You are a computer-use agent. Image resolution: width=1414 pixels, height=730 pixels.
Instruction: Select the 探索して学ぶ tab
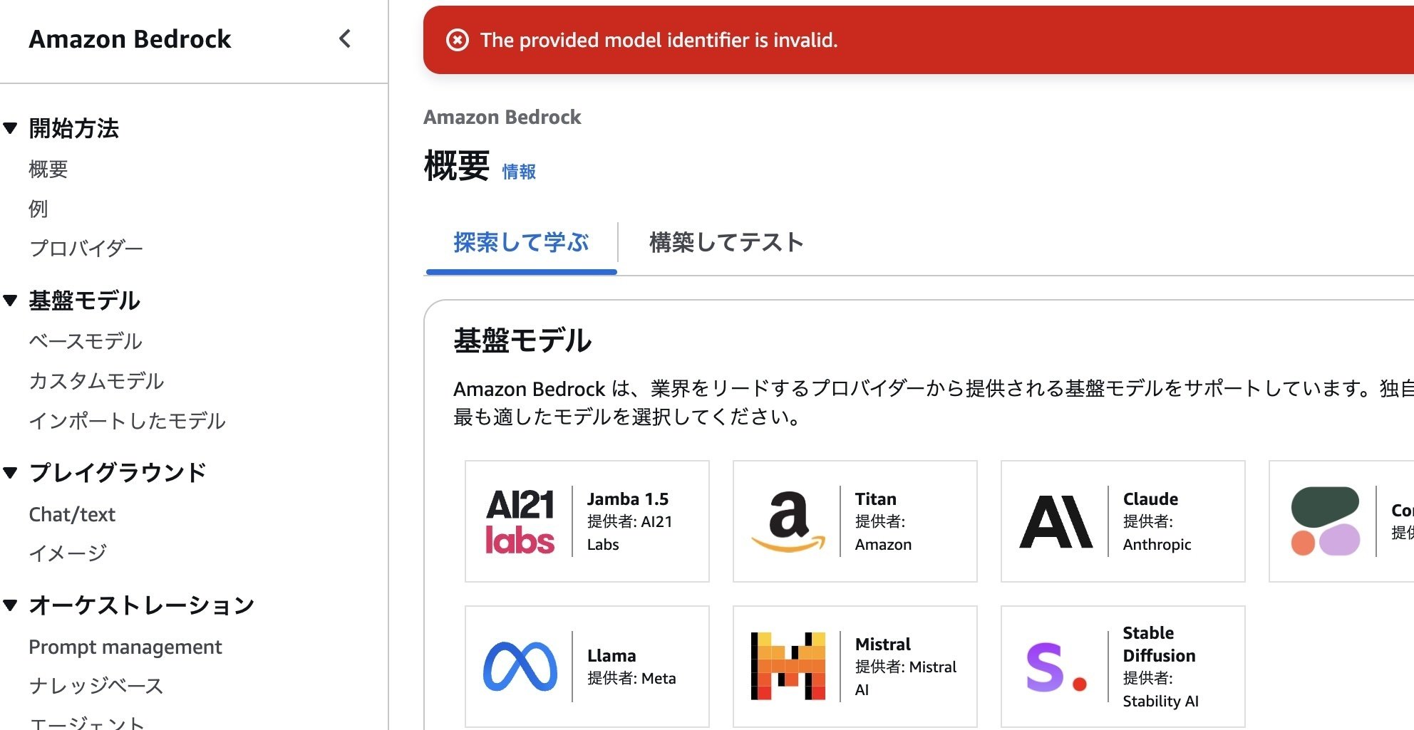point(520,242)
